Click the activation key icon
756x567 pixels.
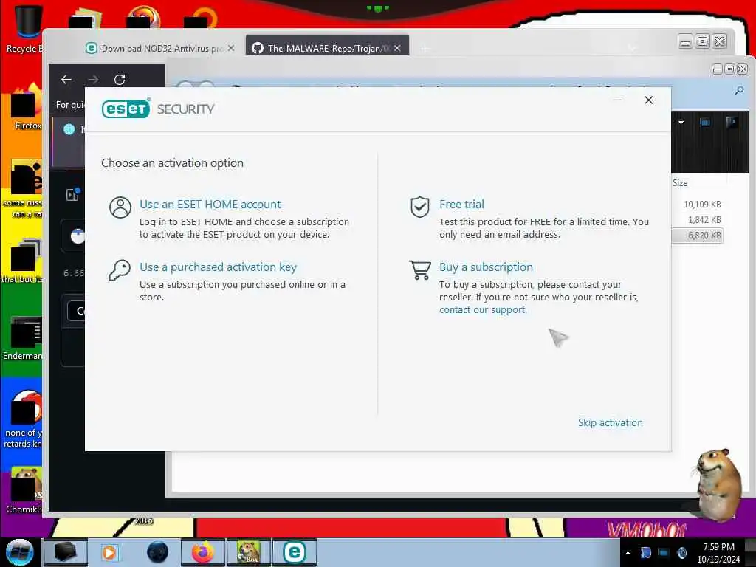coord(120,270)
